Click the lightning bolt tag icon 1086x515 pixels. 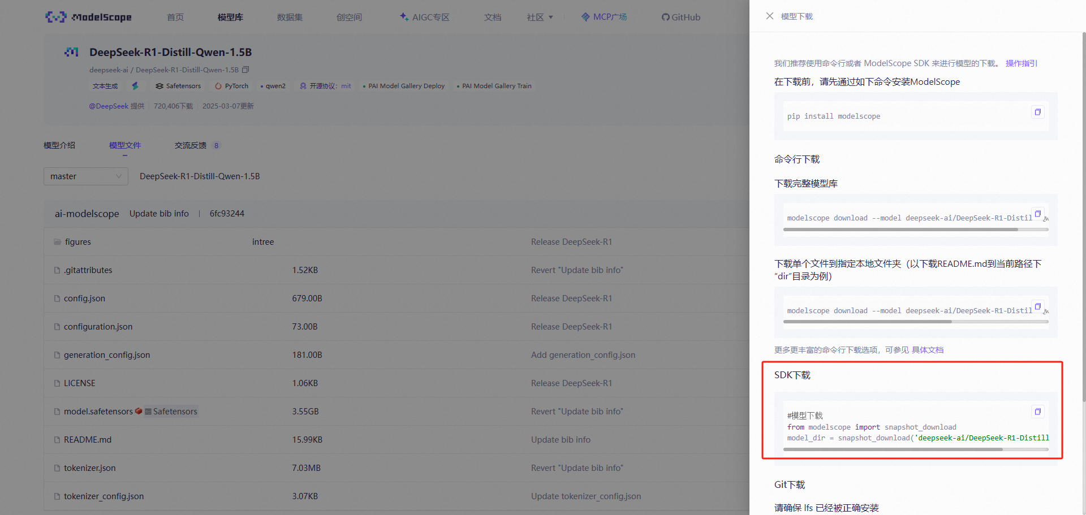pyautogui.click(x=135, y=86)
